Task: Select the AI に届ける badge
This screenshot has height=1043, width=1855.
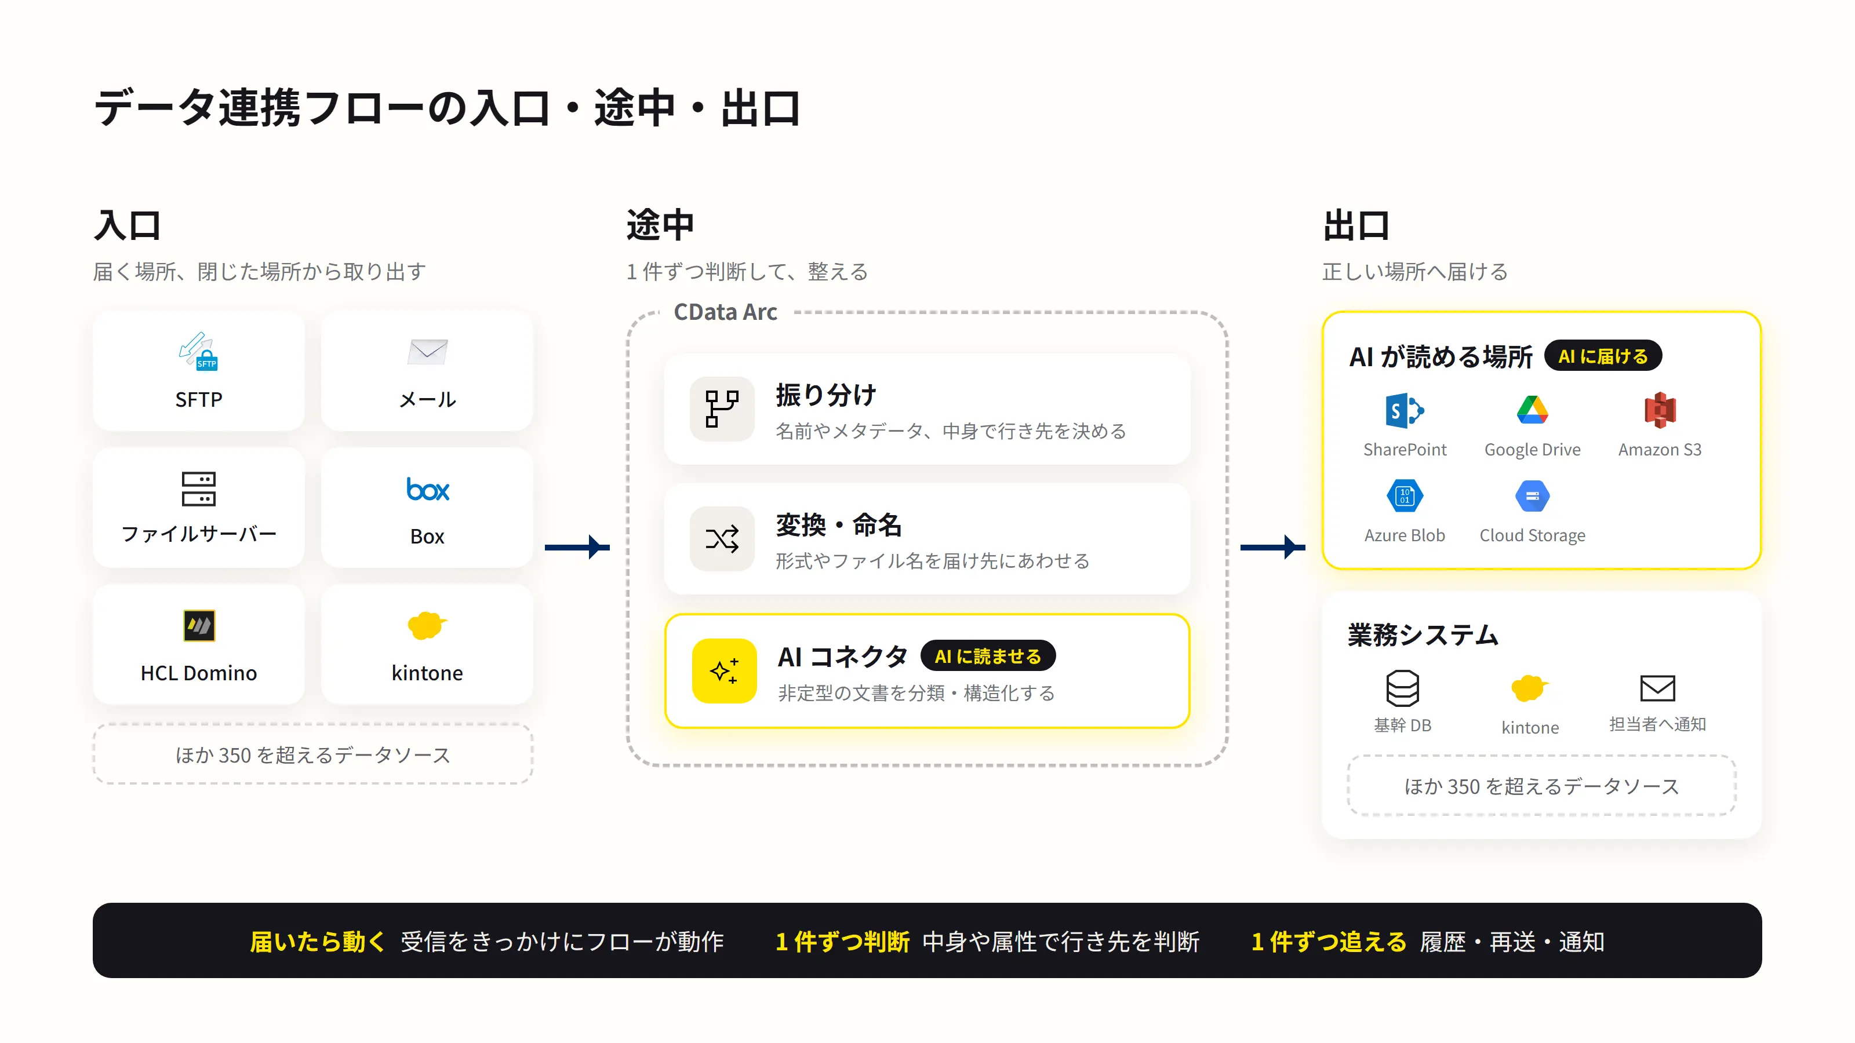Action: pyautogui.click(x=1602, y=356)
